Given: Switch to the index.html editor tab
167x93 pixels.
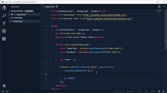Looking at the screenshot, I should tap(50, 7).
